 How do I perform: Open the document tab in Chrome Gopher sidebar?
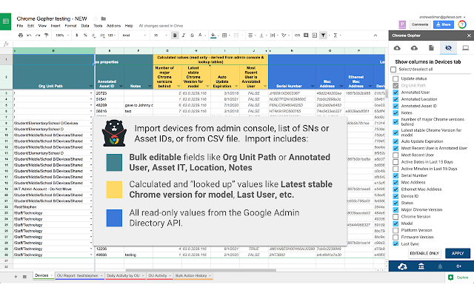(x=431, y=47)
